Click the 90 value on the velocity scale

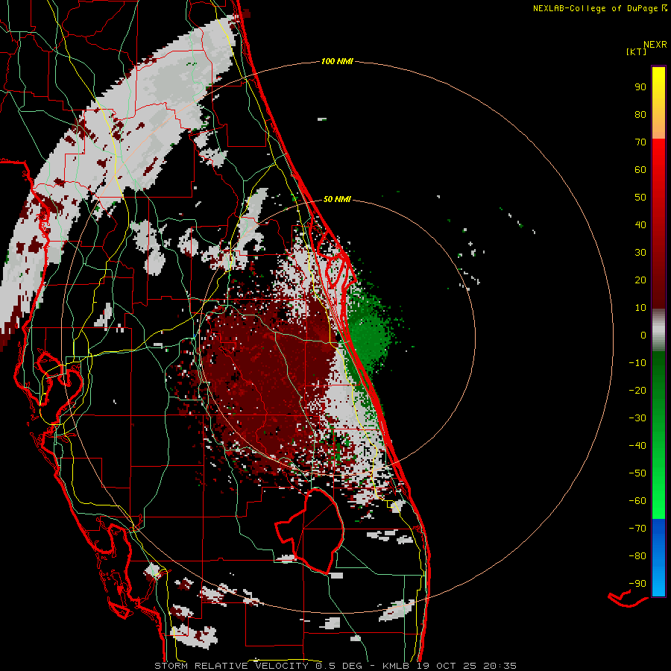click(x=640, y=87)
